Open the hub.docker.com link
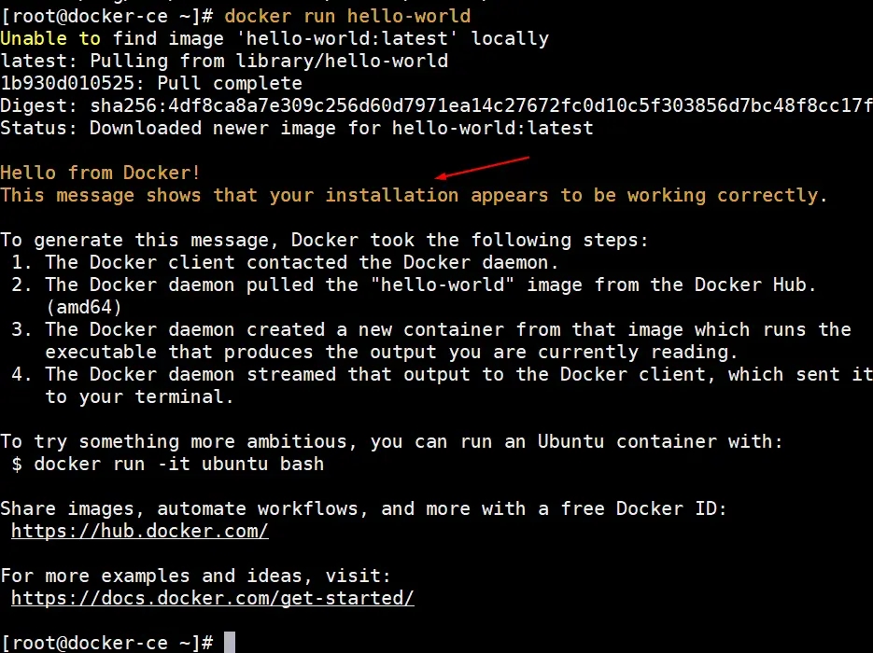The width and height of the screenshot is (873, 653). (140, 531)
